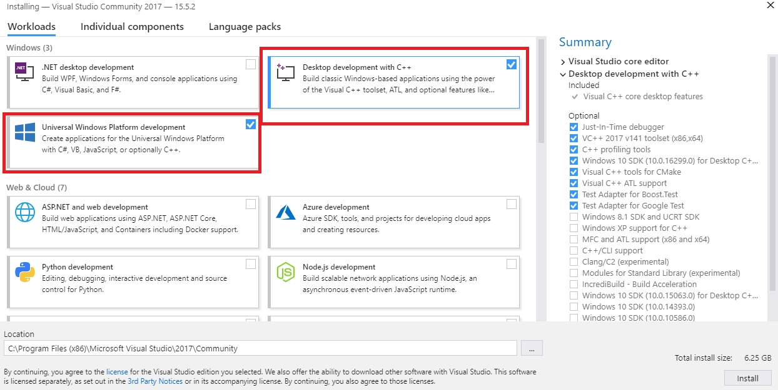
Task: Enable Windows 8.1 SDK and UCRT SDK
Action: (573, 217)
